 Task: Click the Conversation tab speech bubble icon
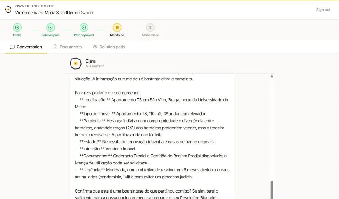click(x=12, y=47)
